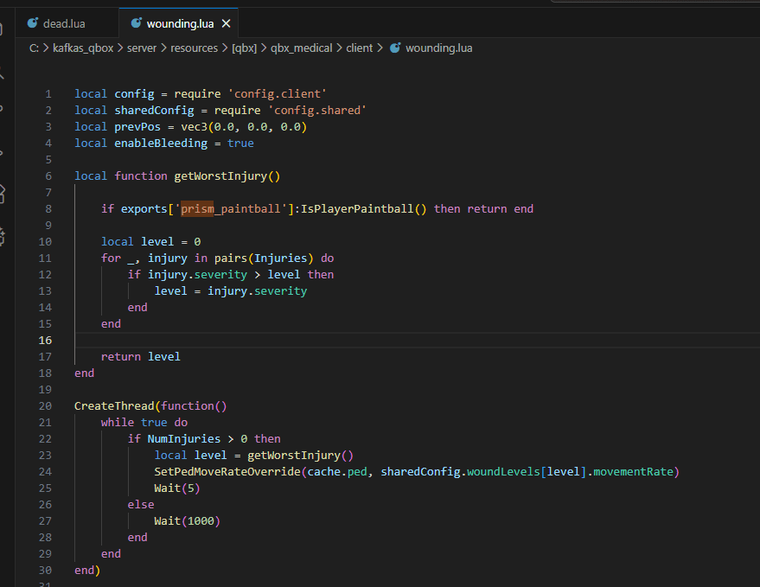Click the resources breadcrumb segment
The width and height of the screenshot is (760, 587).
tap(194, 48)
